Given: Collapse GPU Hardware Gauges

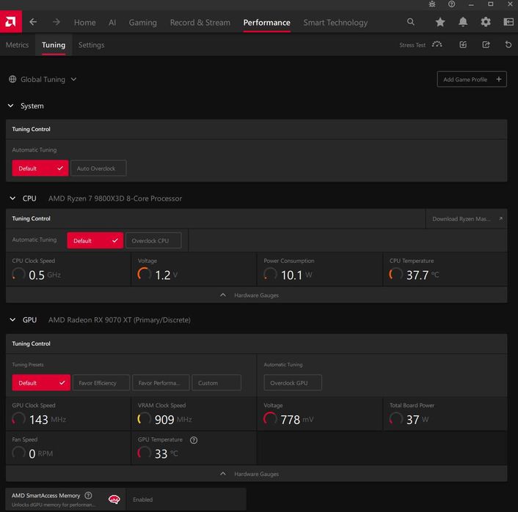Looking at the screenshot, I should 256,474.
